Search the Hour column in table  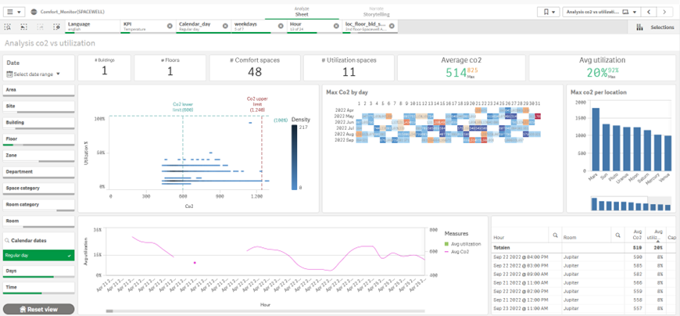[555, 235]
